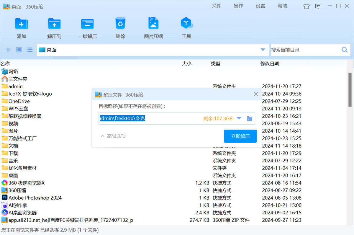
Task: Select the WPS云盘 folder icon
Action: tap(5, 109)
